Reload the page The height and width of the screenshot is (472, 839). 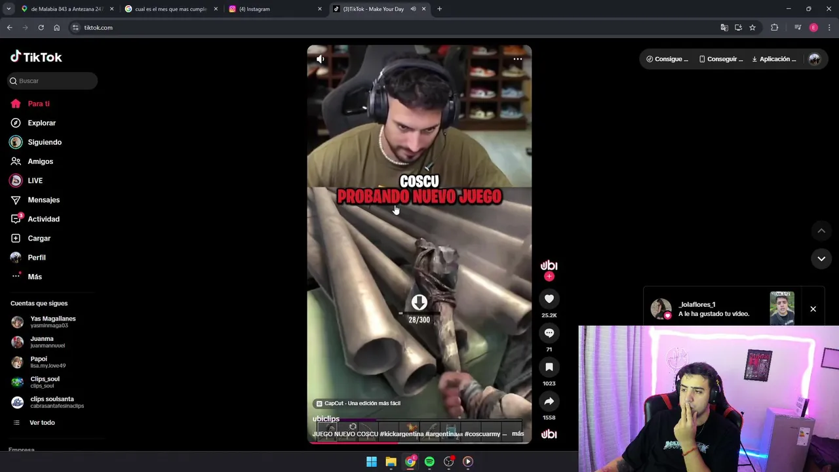(x=41, y=28)
